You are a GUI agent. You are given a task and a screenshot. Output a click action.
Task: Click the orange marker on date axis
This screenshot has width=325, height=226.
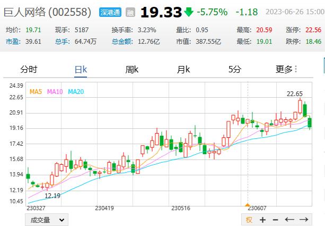point(248,205)
